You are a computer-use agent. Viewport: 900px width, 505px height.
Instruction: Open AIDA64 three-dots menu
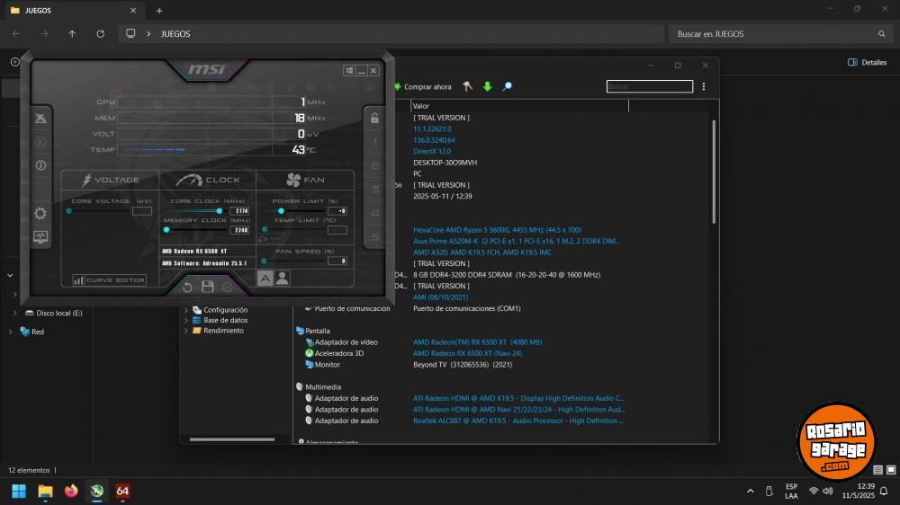point(704,87)
